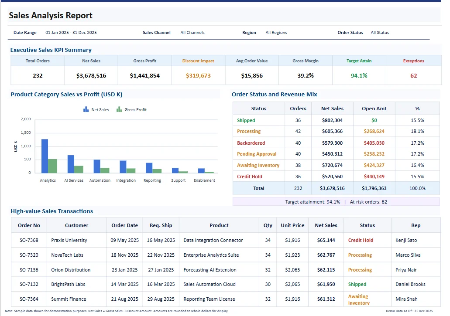Open the Sales Channel filter All Channels
450x316 pixels.
tap(192, 33)
